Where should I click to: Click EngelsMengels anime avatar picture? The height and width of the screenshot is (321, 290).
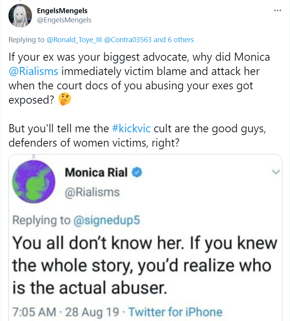click(x=20, y=15)
